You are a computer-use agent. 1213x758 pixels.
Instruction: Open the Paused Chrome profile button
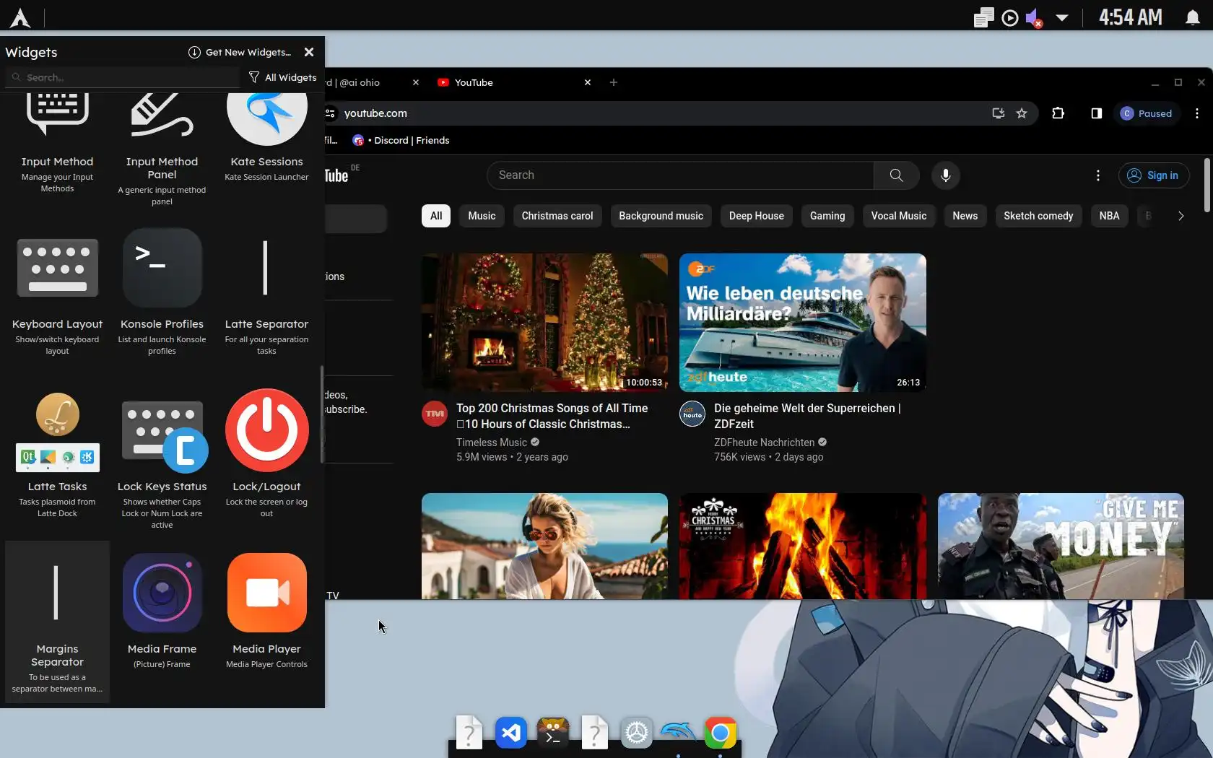click(x=1147, y=113)
